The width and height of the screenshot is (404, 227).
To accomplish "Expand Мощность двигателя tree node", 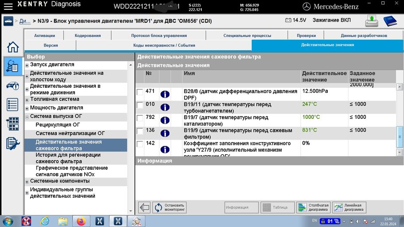I will pos(27,109).
